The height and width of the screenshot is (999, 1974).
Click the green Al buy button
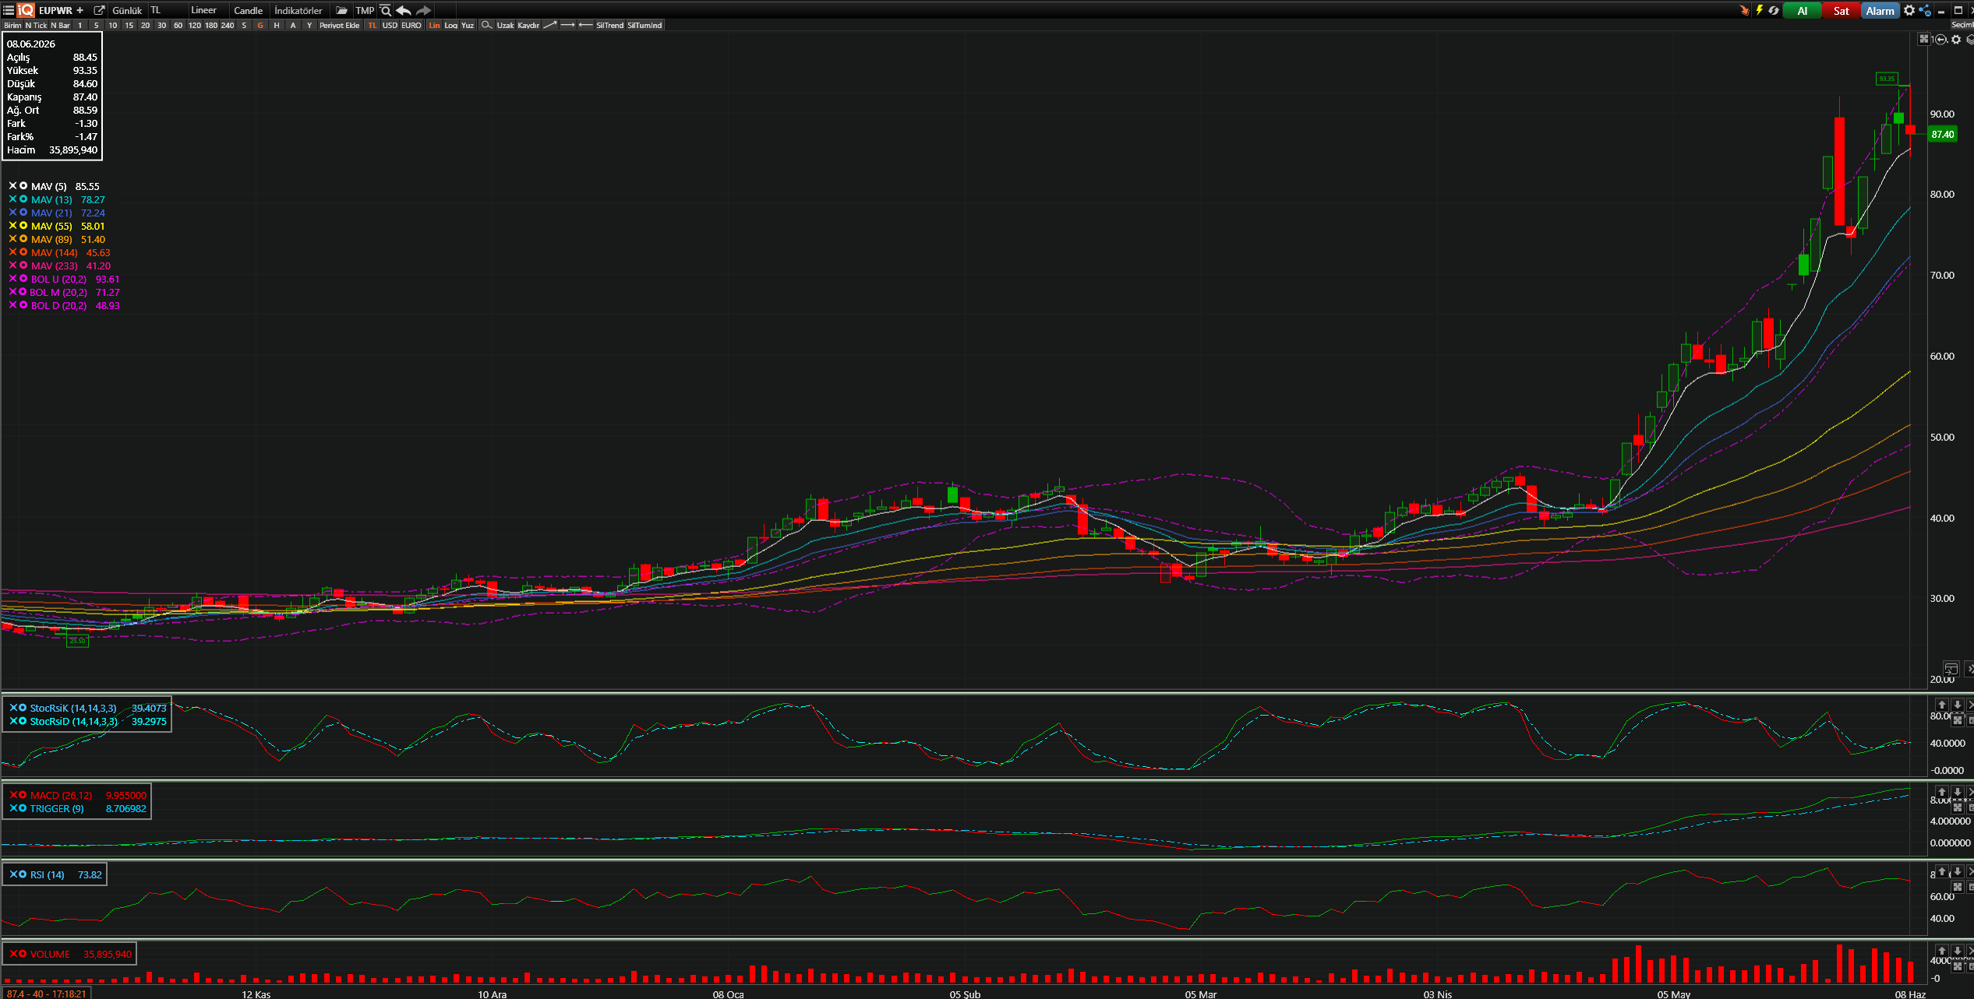pyautogui.click(x=1802, y=10)
